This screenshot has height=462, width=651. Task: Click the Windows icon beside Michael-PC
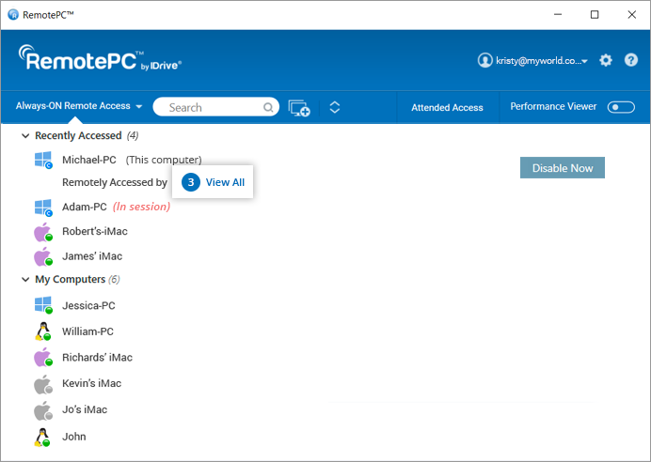point(43,160)
